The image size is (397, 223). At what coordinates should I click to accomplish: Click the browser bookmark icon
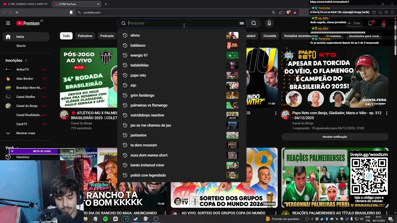point(71,12)
